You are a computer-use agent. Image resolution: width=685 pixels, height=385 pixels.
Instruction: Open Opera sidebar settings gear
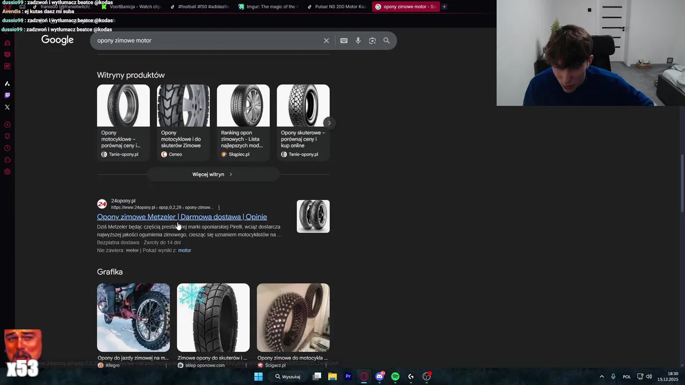click(7, 172)
